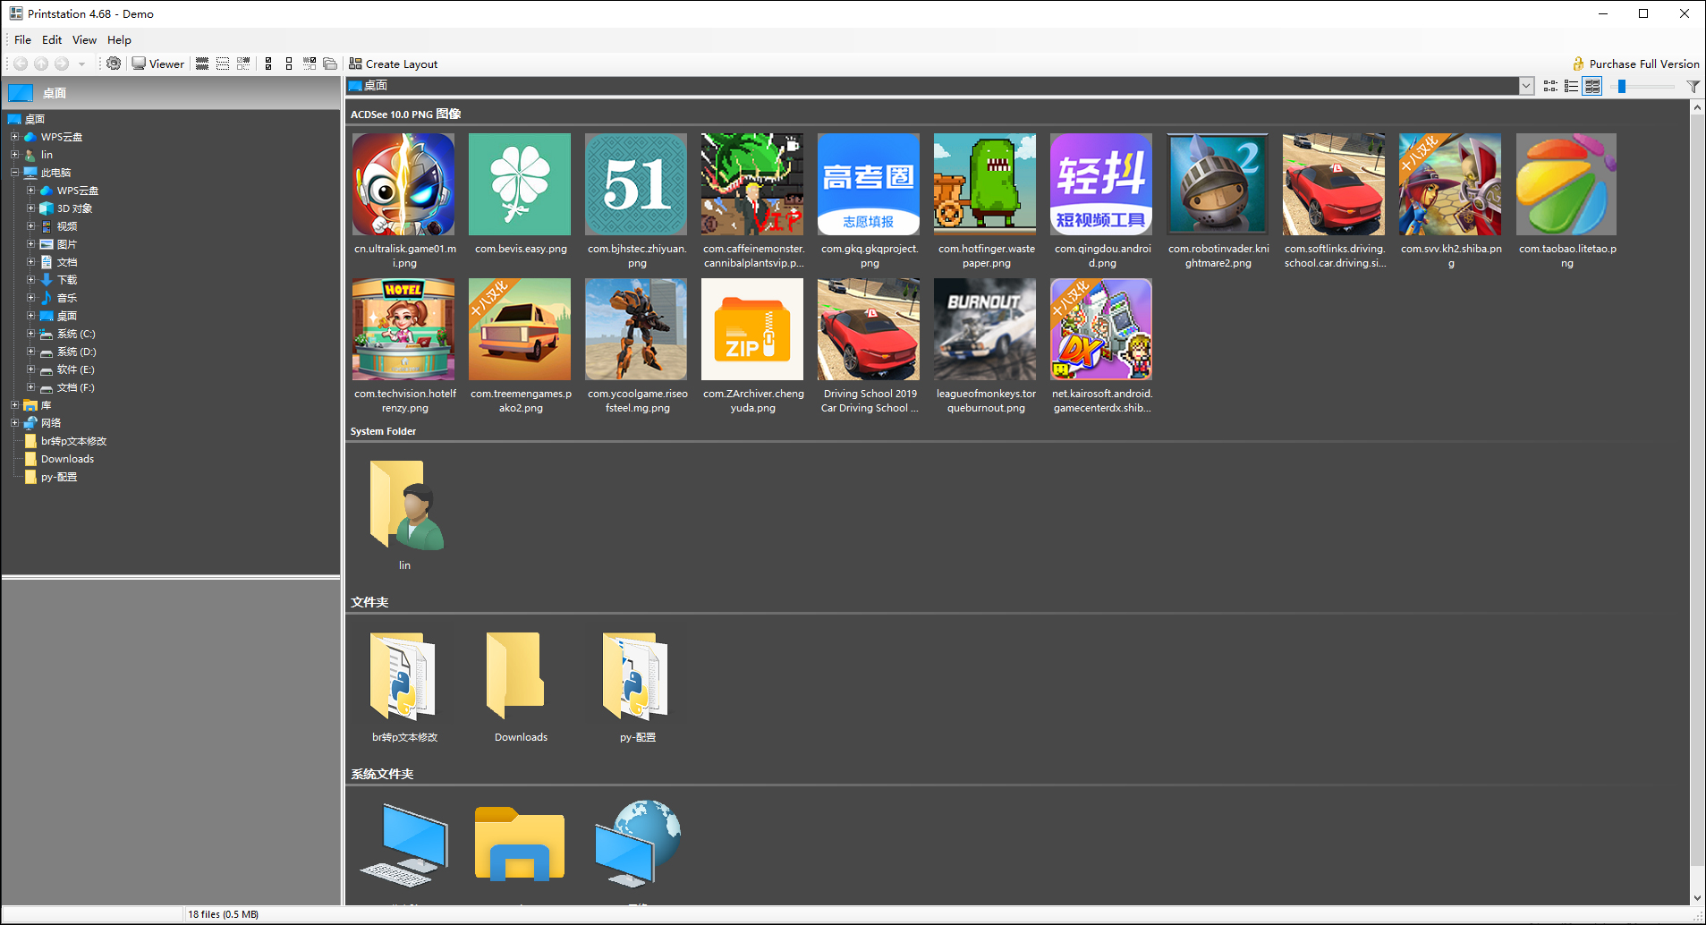Open the navigation history dropdown arrow
The height and width of the screenshot is (925, 1706).
pos(81,64)
